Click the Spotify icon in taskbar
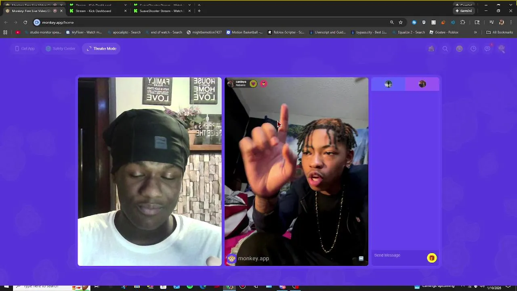Image resolution: width=517 pixels, height=291 pixels. 190,287
